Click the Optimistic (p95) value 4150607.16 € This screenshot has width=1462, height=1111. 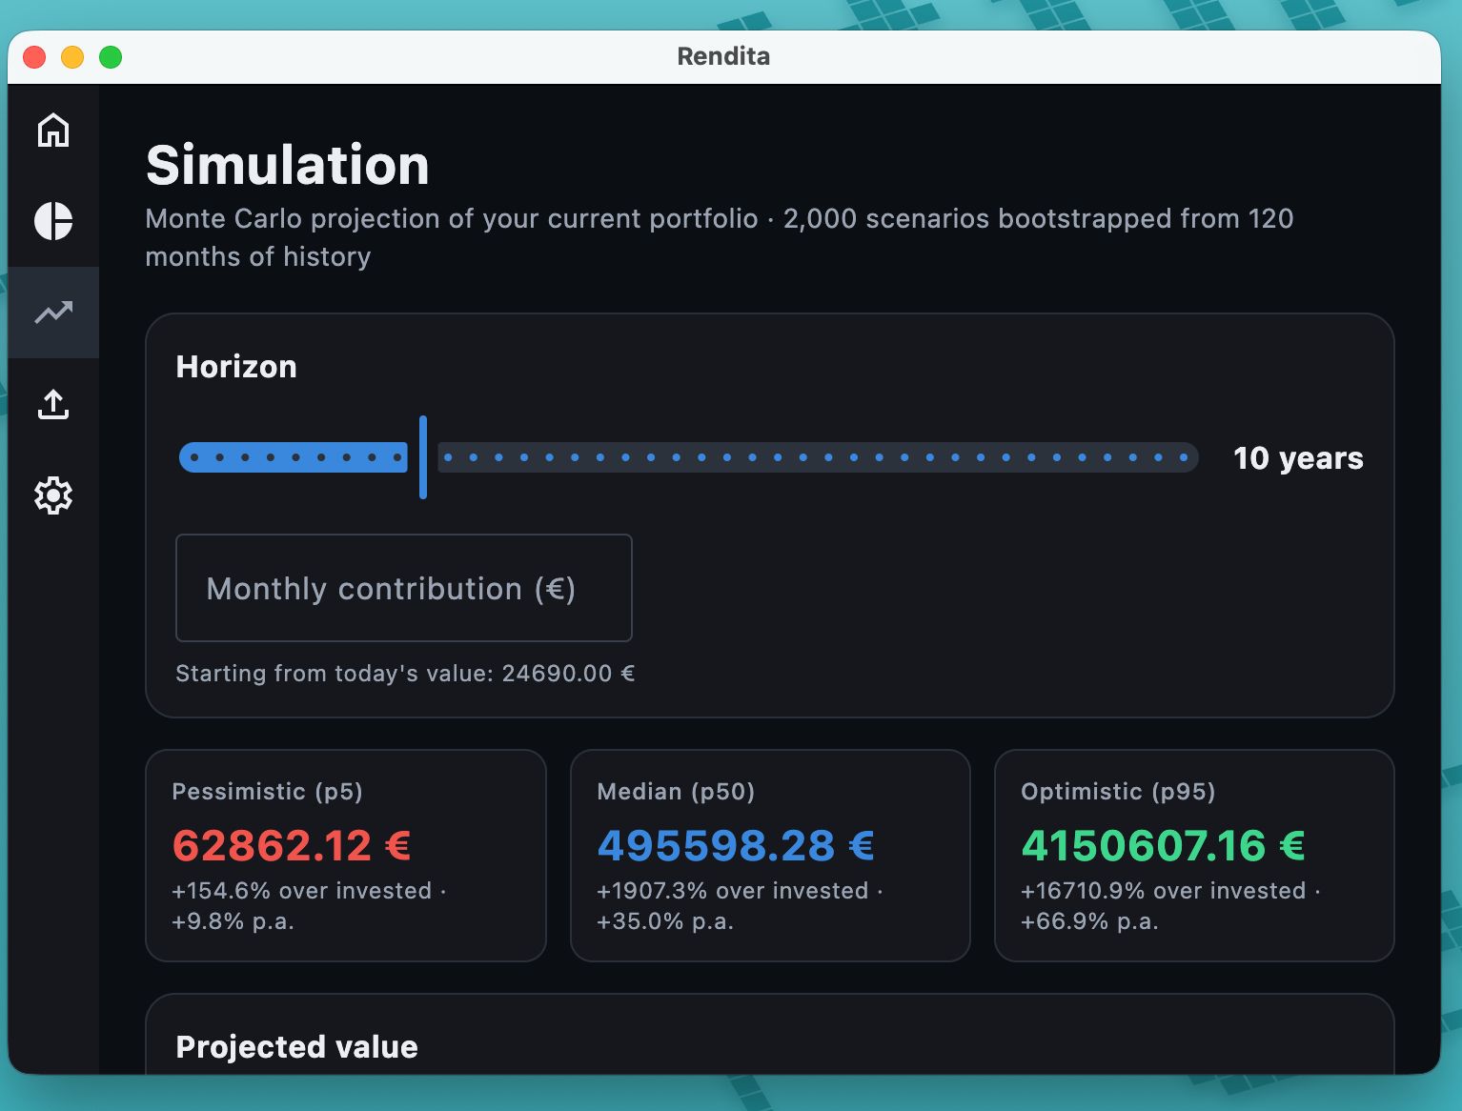coord(1163,845)
